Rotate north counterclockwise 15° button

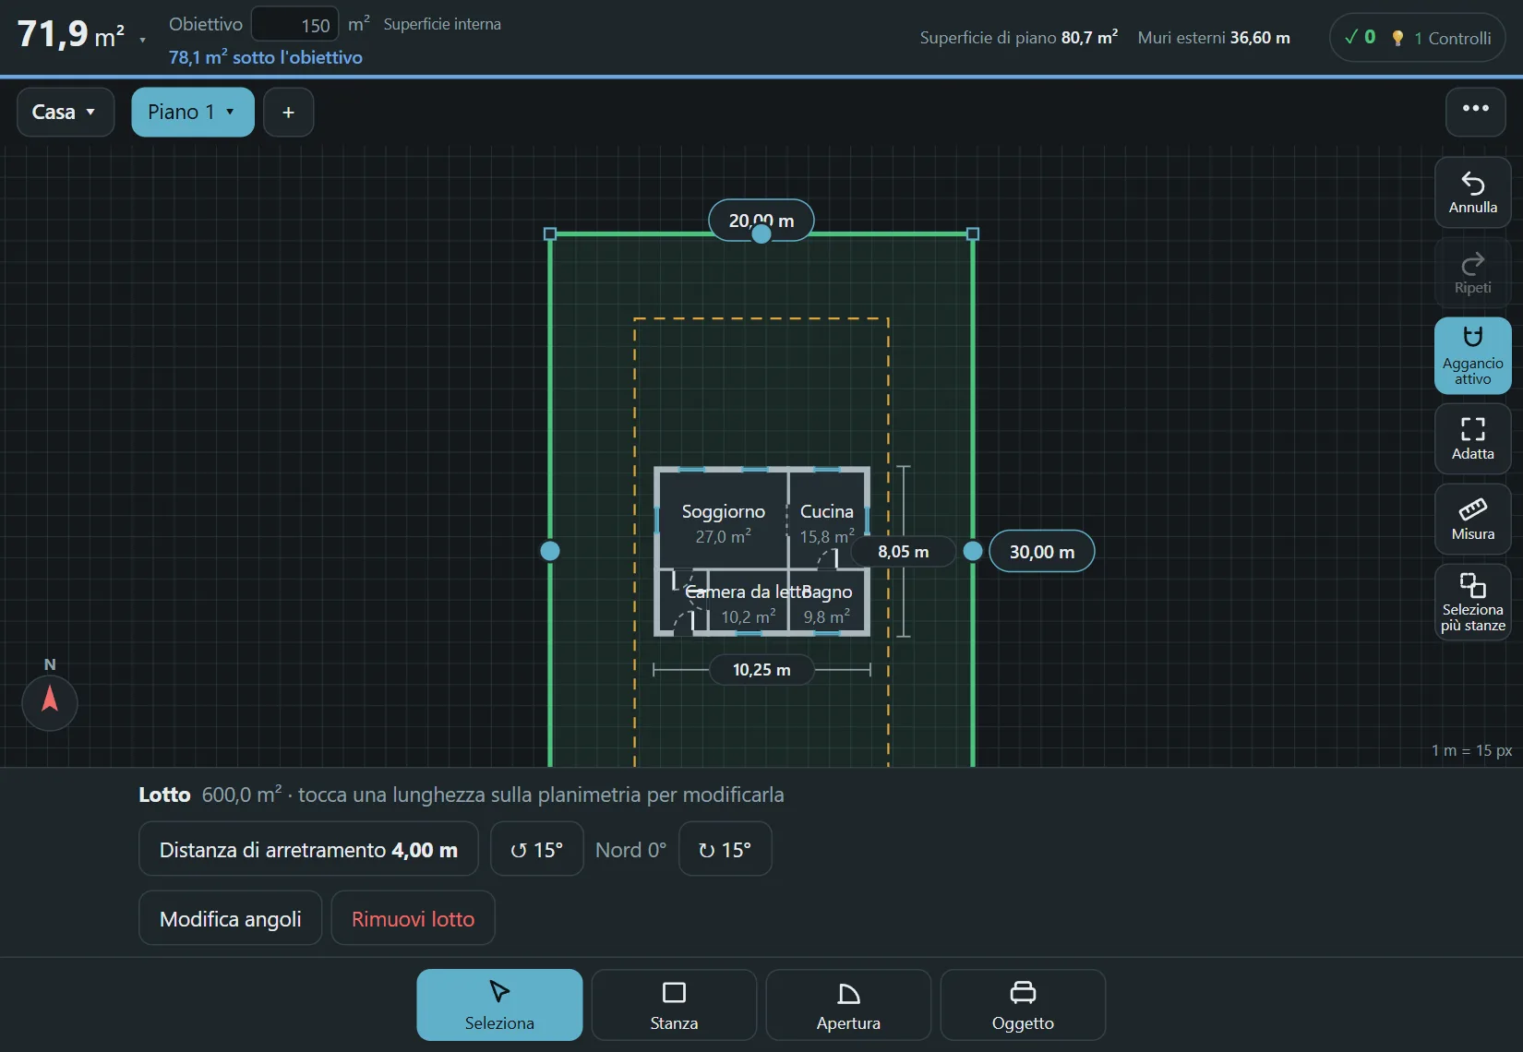pyautogui.click(x=536, y=849)
